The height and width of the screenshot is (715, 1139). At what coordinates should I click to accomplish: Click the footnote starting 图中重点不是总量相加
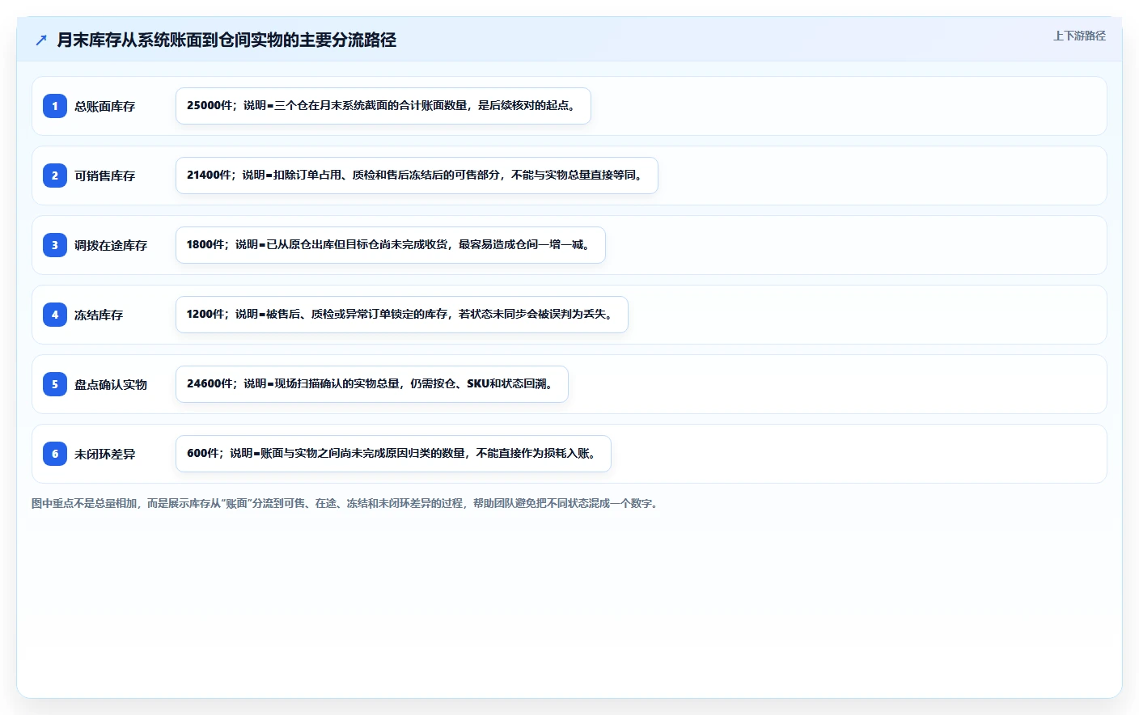pos(346,503)
